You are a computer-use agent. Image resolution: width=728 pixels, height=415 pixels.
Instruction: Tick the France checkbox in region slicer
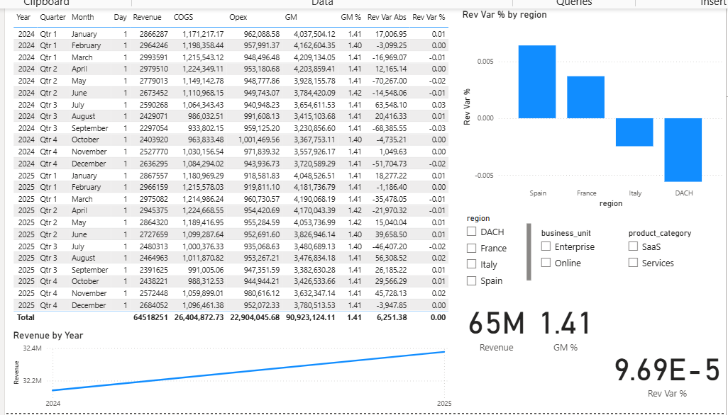coord(472,249)
